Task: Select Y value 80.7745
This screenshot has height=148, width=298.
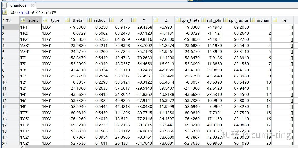Action: tap(141, 113)
